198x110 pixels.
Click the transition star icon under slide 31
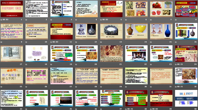(x=151, y=87)
